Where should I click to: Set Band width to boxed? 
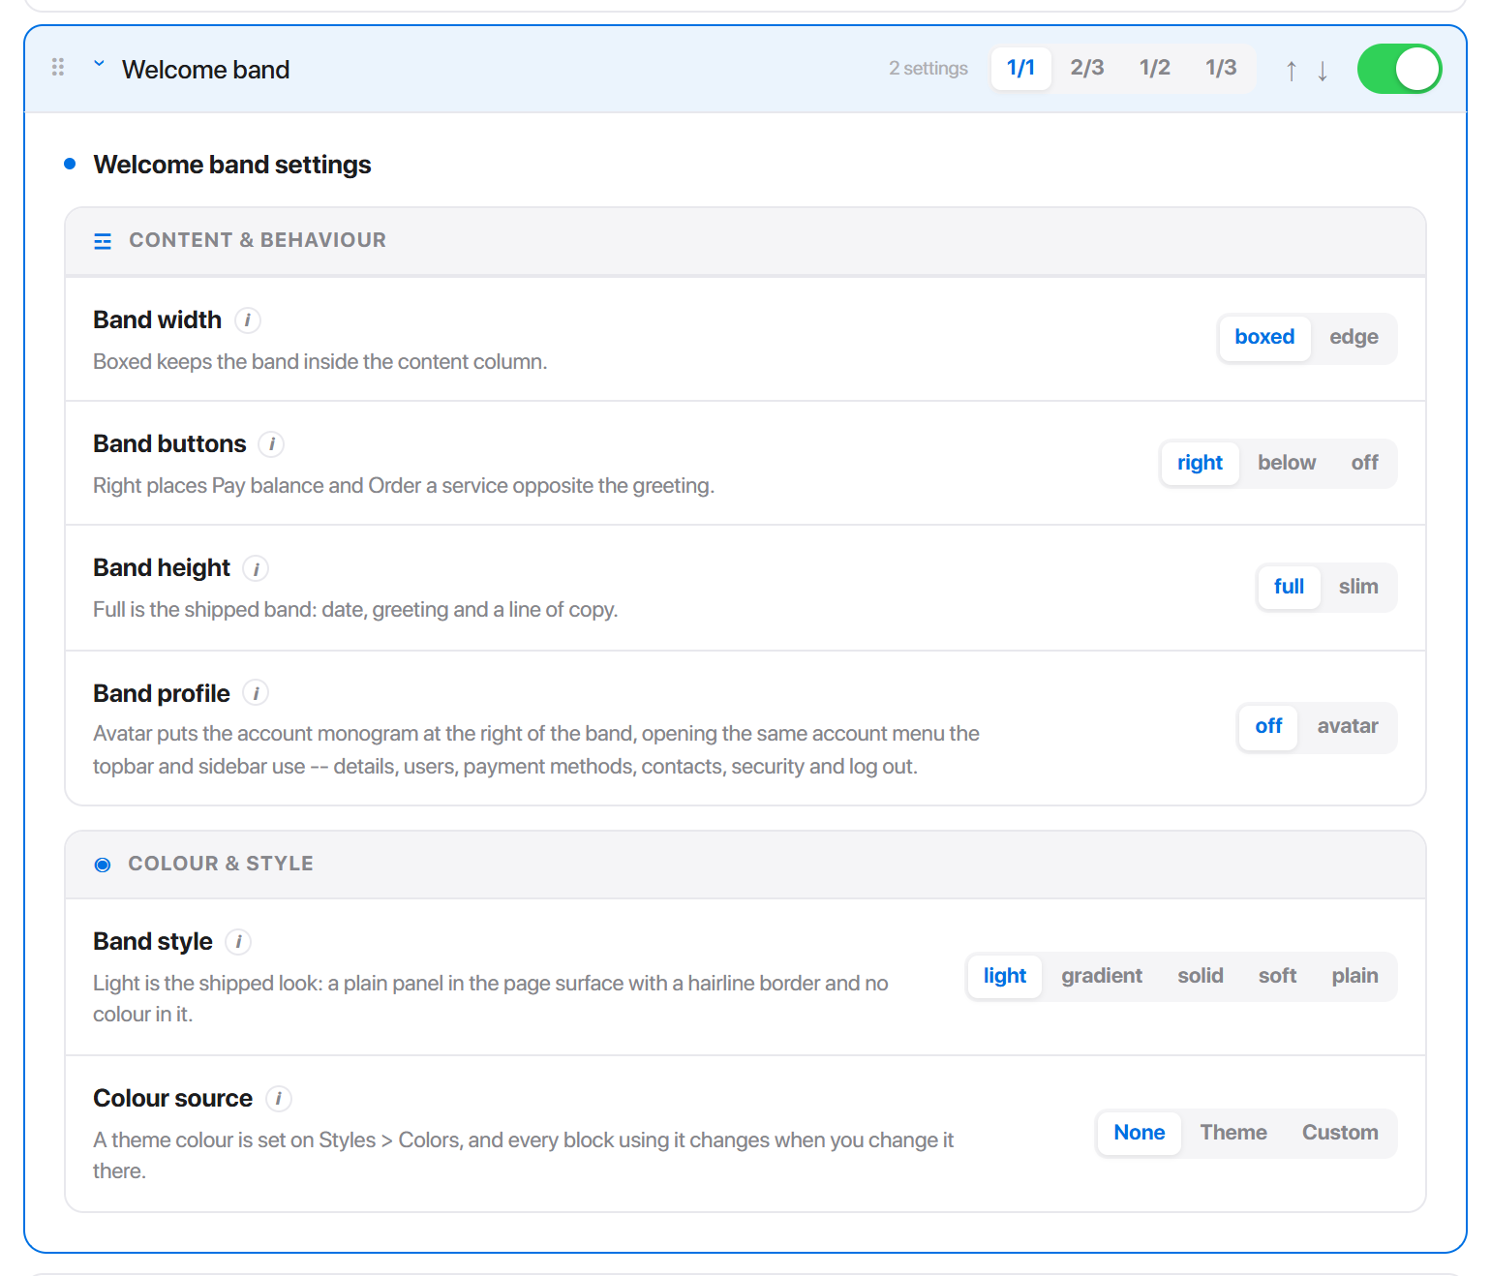[1264, 338]
